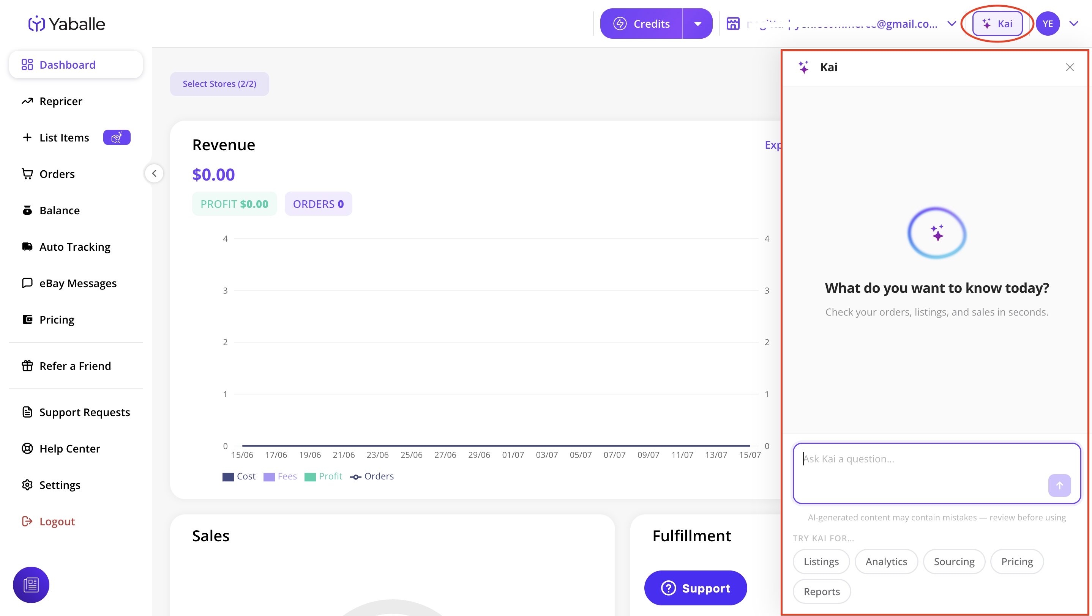Log out via the Logout link
1092x616 pixels.
[57, 521]
